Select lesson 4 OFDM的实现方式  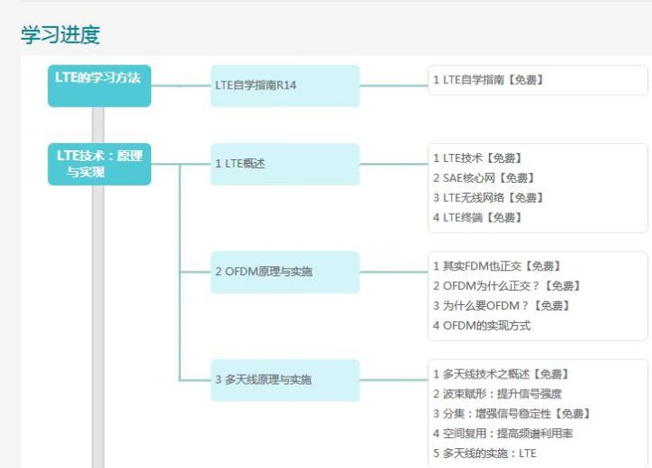[481, 326]
